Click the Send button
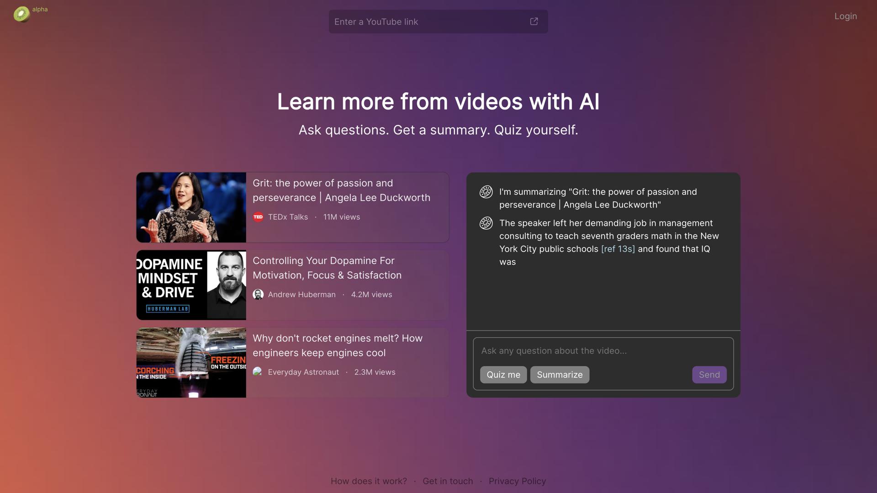This screenshot has width=877, height=493. click(x=709, y=375)
